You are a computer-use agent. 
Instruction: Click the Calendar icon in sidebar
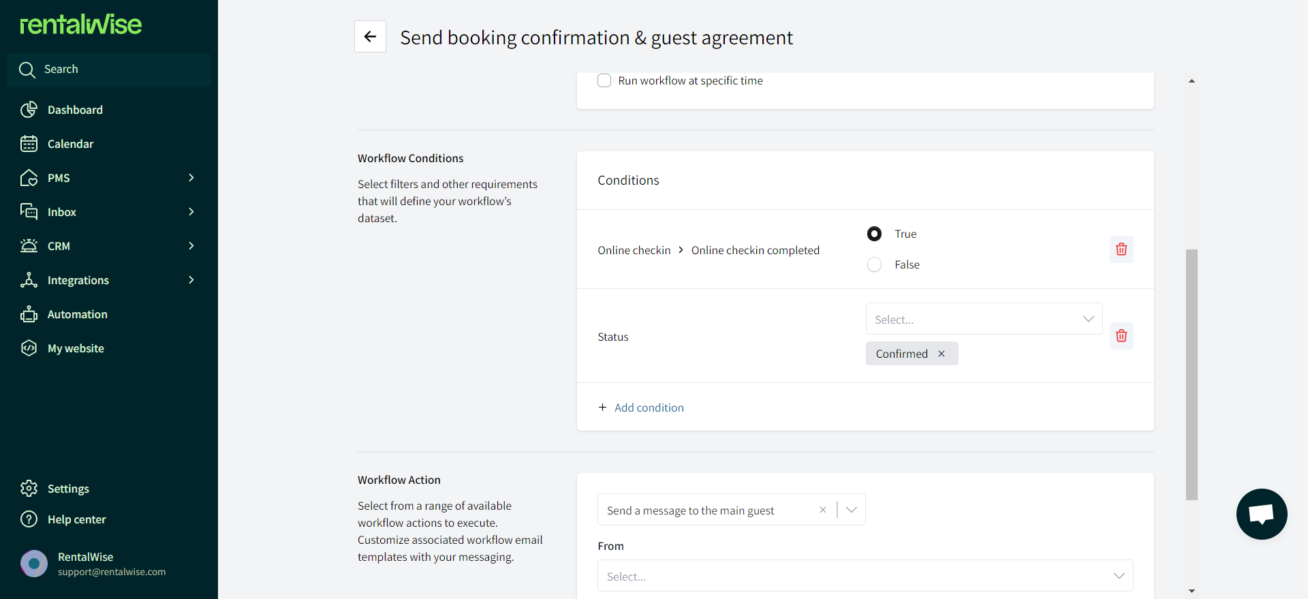[29, 144]
